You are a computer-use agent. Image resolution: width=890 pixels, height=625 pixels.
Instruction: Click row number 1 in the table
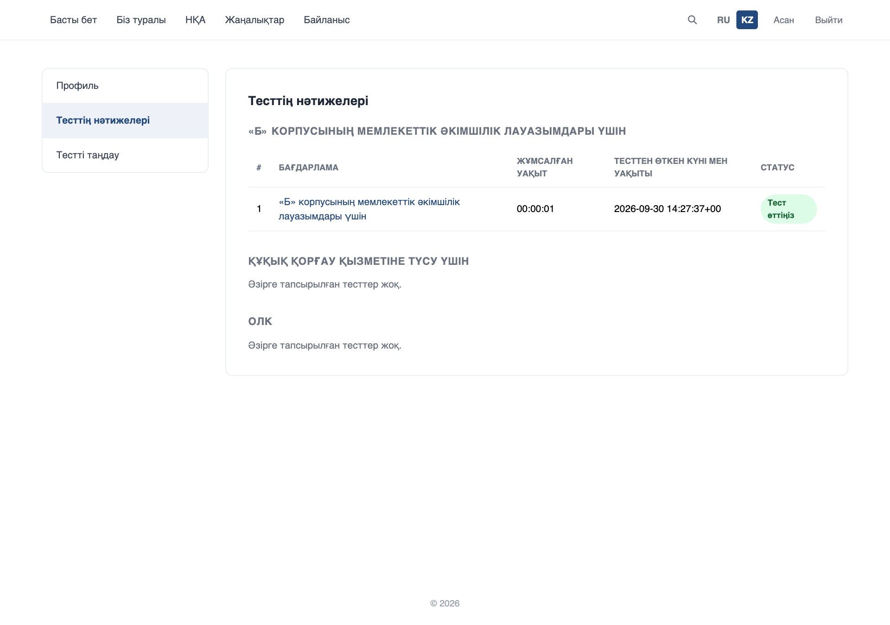(x=259, y=209)
